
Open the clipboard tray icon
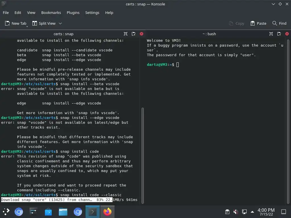click(227, 212)
